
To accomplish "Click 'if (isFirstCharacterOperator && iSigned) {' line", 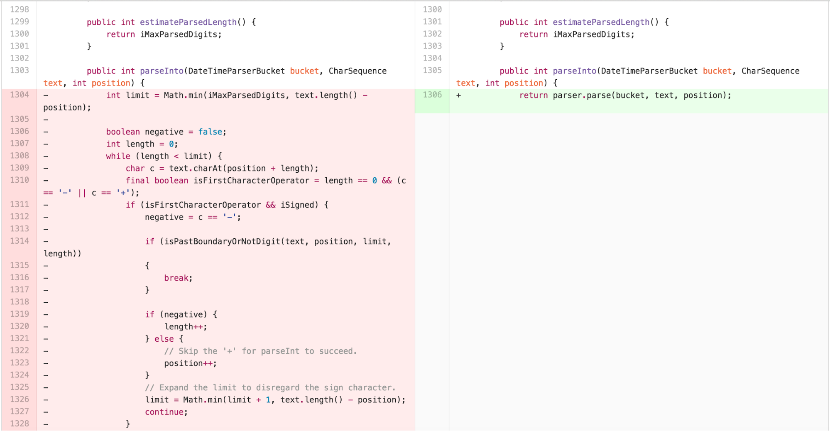I will [227, 205].
